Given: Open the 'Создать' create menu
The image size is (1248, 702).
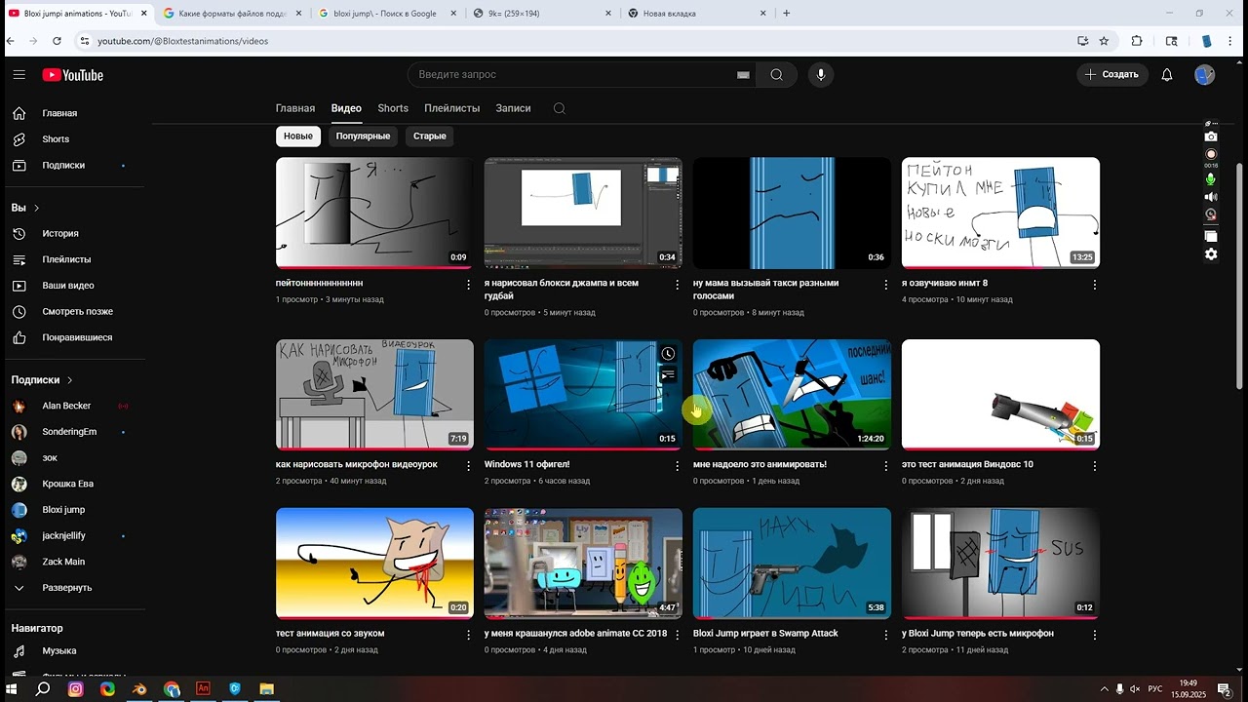Looking at the screenshot, I should coord(1111,75).
